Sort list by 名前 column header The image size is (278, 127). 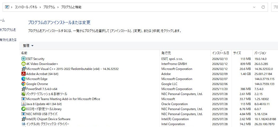24,53
